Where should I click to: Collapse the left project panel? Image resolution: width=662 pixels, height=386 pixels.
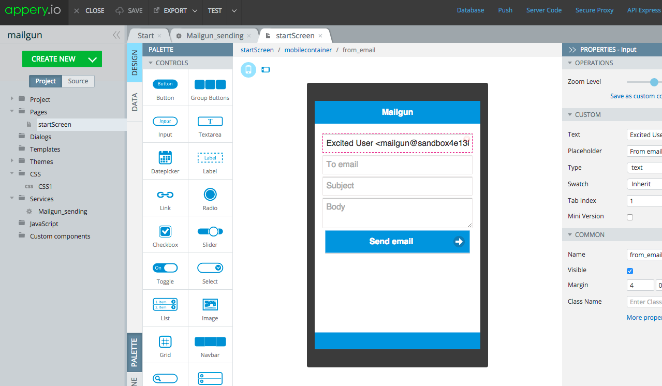[116, 35]
